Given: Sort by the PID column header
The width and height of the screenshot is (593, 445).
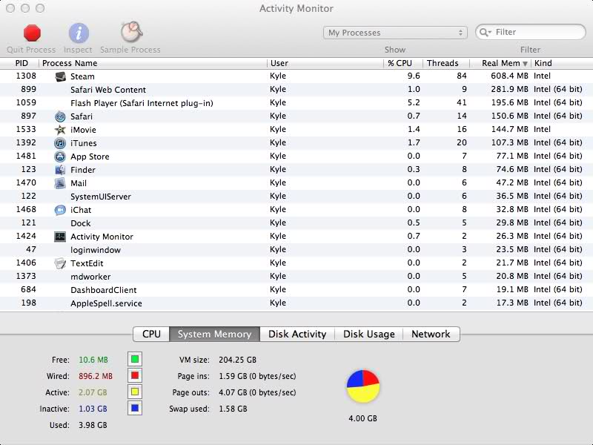Looking at the screenshot, I should pos(21,63).
